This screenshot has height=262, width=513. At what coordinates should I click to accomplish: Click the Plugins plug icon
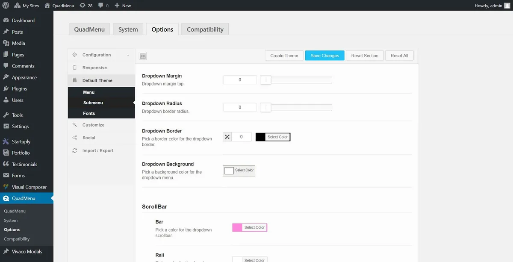pos(6,88)
